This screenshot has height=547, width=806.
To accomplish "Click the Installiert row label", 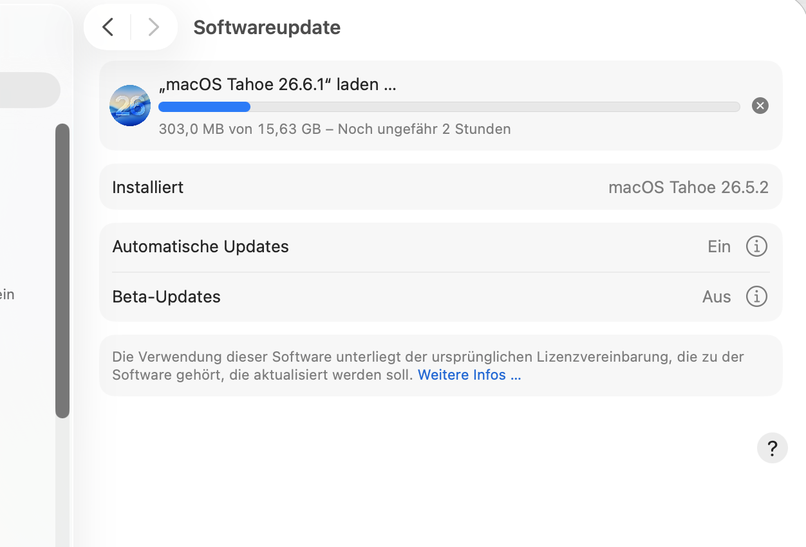I will 147,187.
